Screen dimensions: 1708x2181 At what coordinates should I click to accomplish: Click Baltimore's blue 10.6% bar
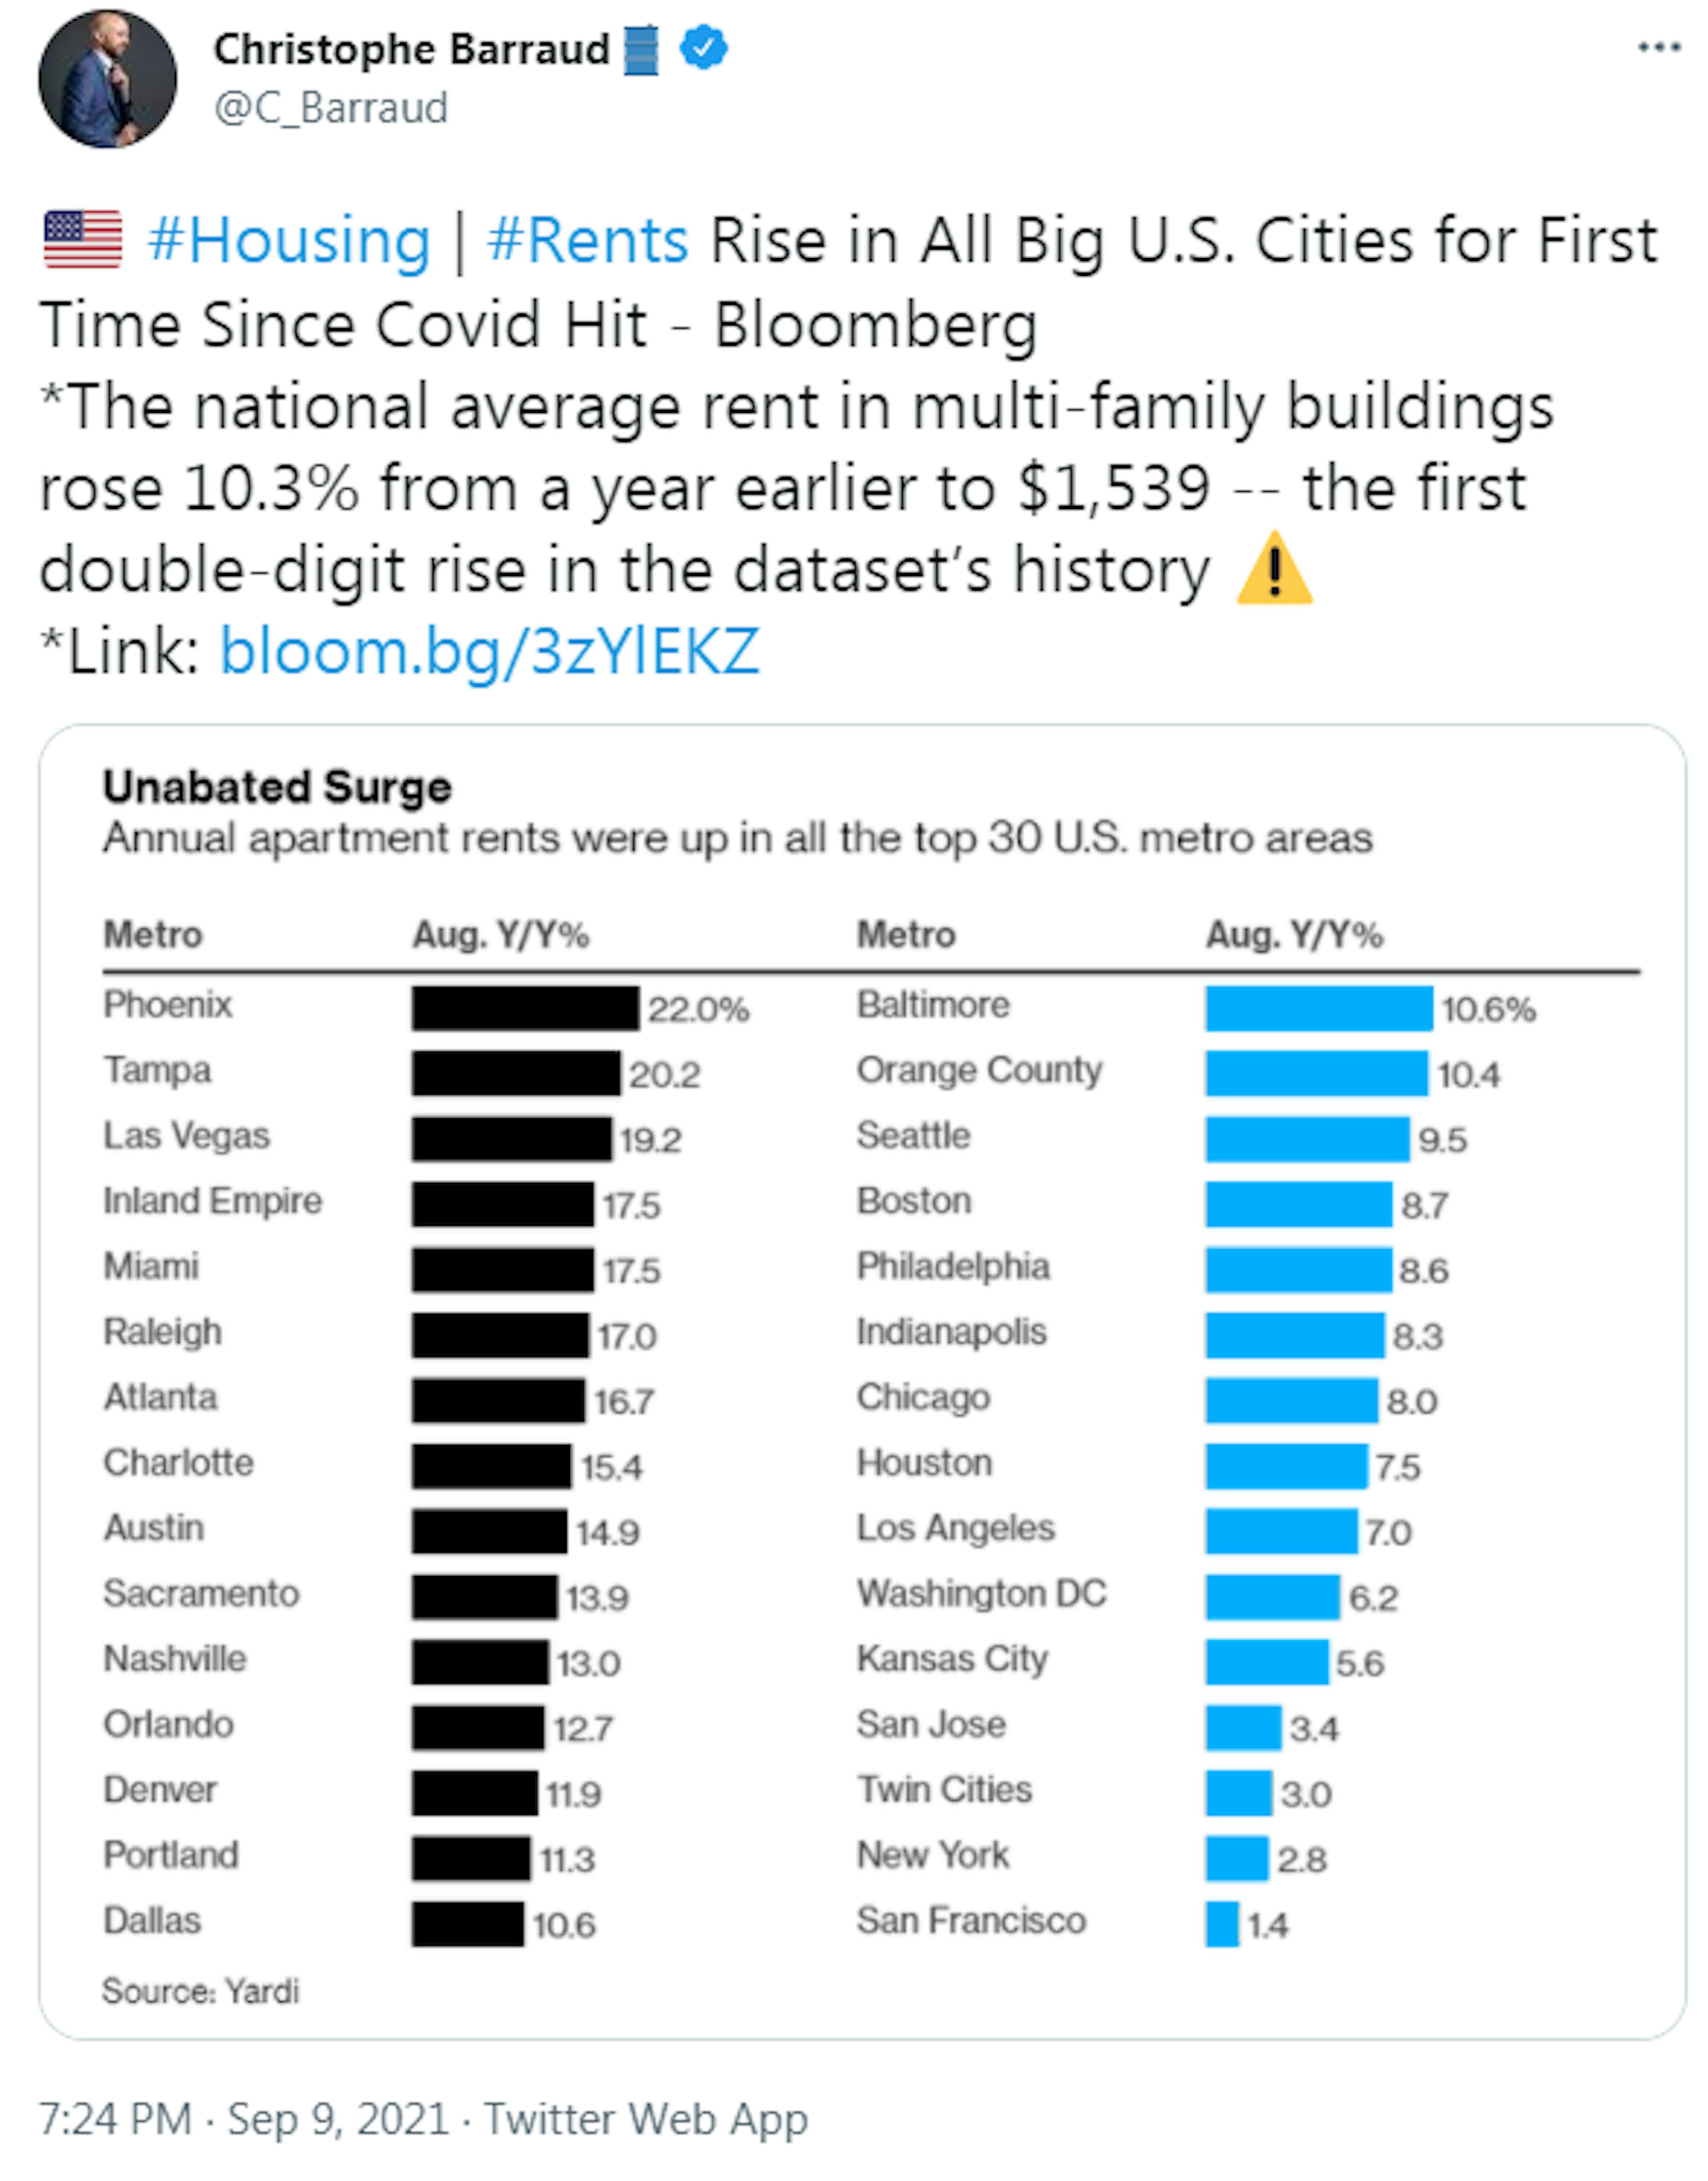(1318, 1008)
